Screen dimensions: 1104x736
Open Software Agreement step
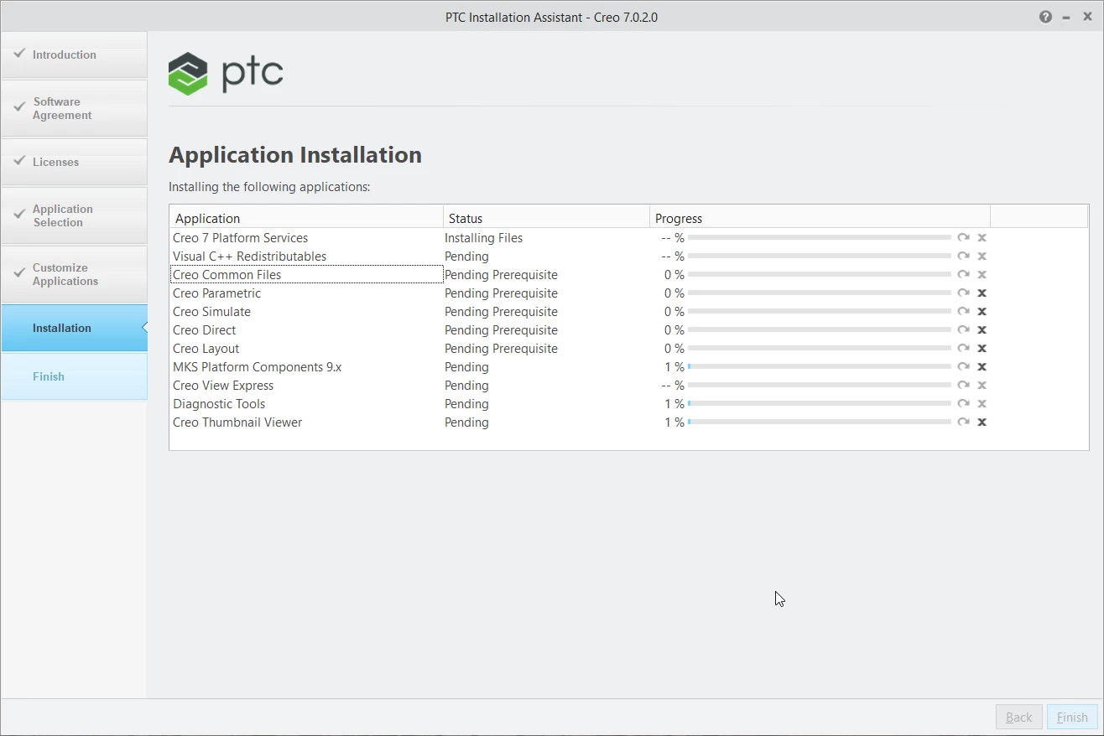click(x=74, y=109)
